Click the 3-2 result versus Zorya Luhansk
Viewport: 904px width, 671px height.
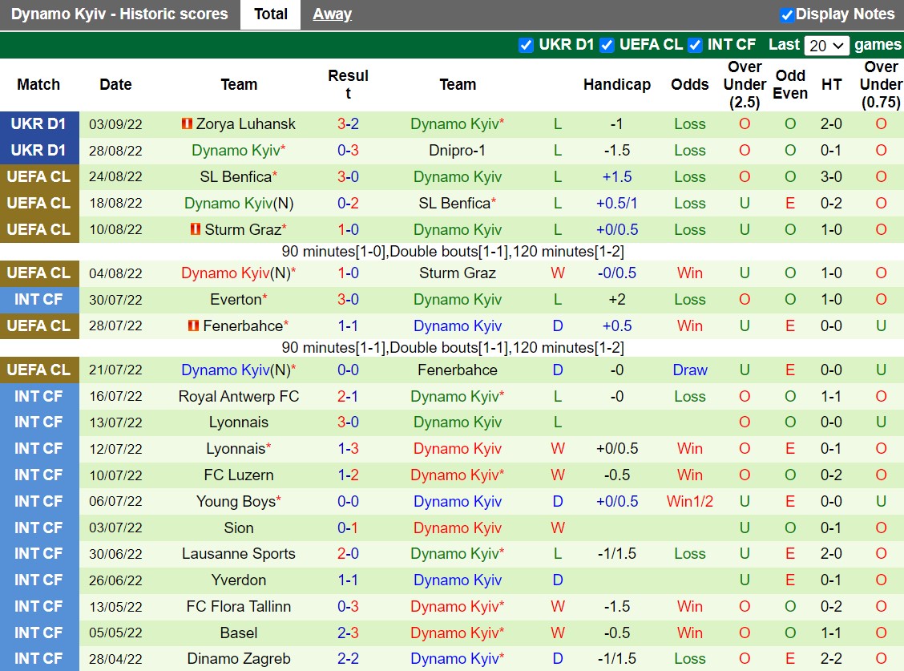[349, 124]
